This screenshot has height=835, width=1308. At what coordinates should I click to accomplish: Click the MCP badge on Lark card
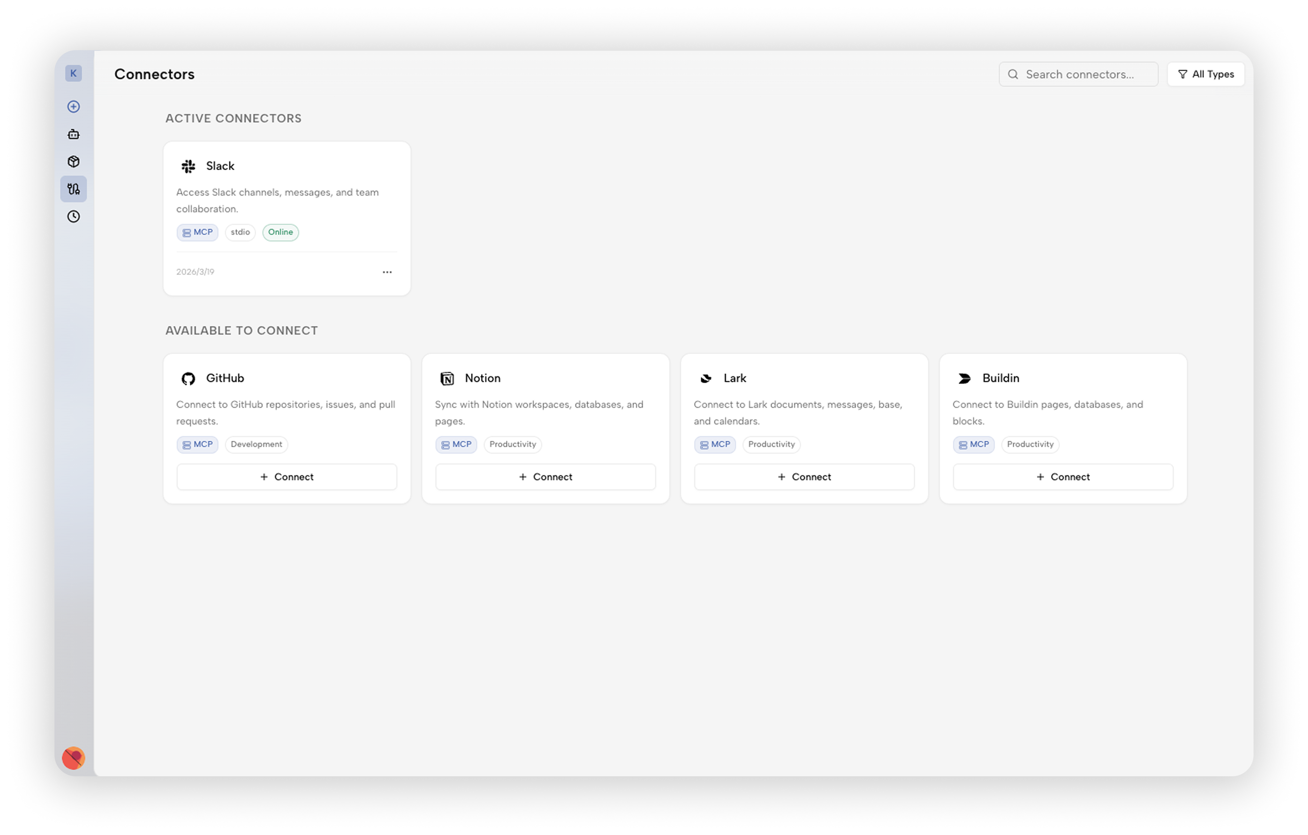(x=715, y=444)
